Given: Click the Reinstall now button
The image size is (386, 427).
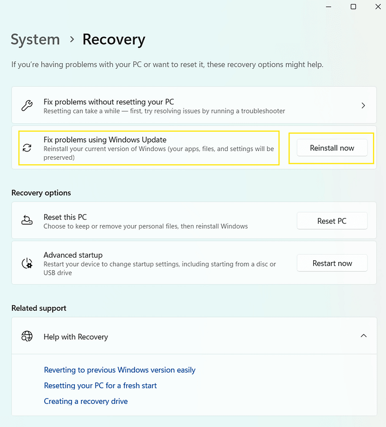Looking at the screenshot, I should [x=331, y=148].
